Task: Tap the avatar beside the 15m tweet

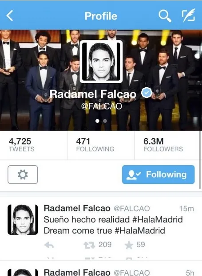Action: coord(23,219)
